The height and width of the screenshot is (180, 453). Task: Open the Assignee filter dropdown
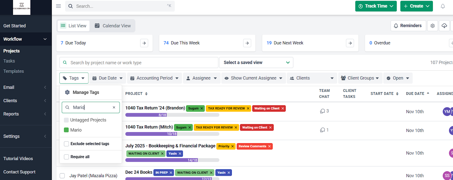201,78
